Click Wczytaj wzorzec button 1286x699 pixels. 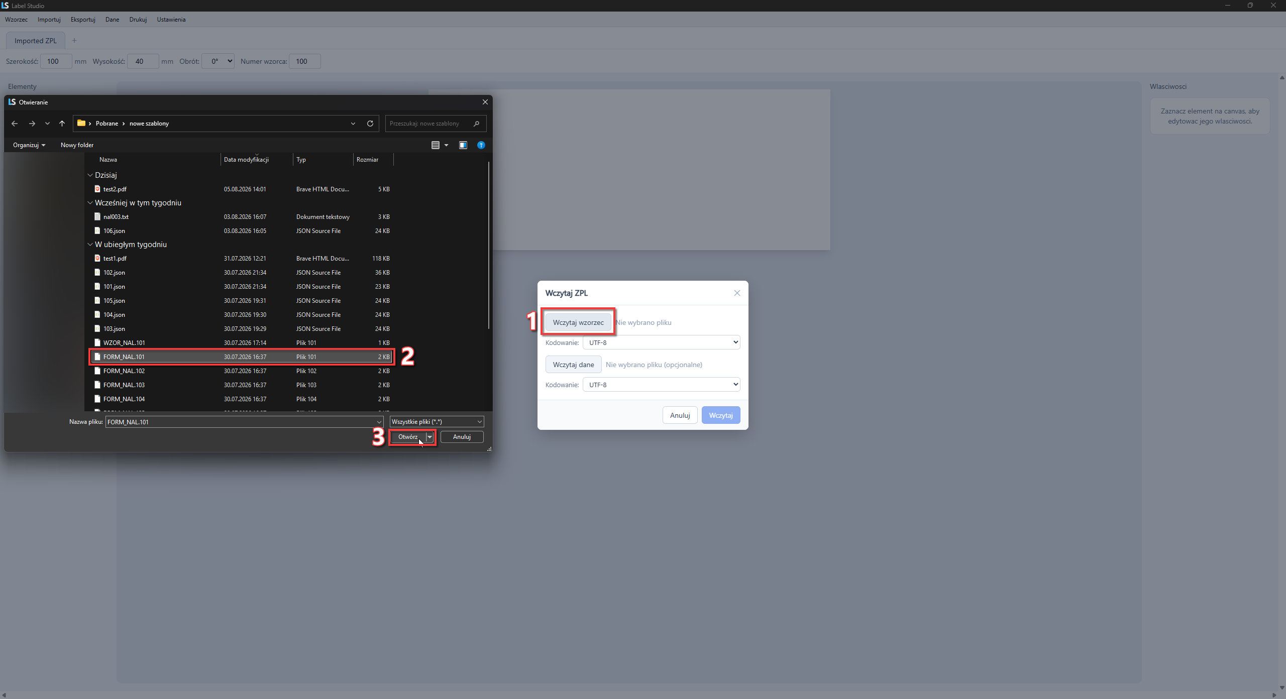point(578,322)
